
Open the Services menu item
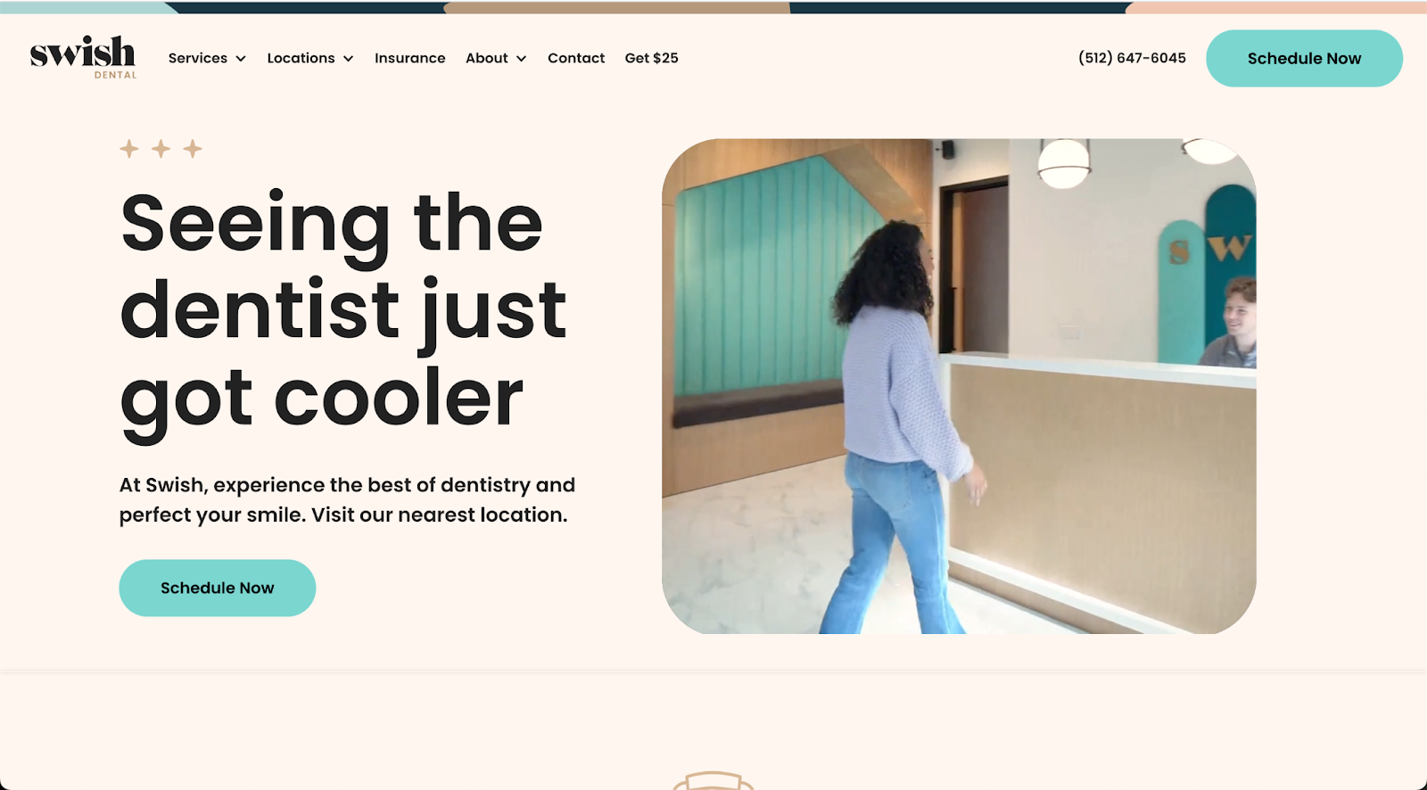click(x=198, y=58)
